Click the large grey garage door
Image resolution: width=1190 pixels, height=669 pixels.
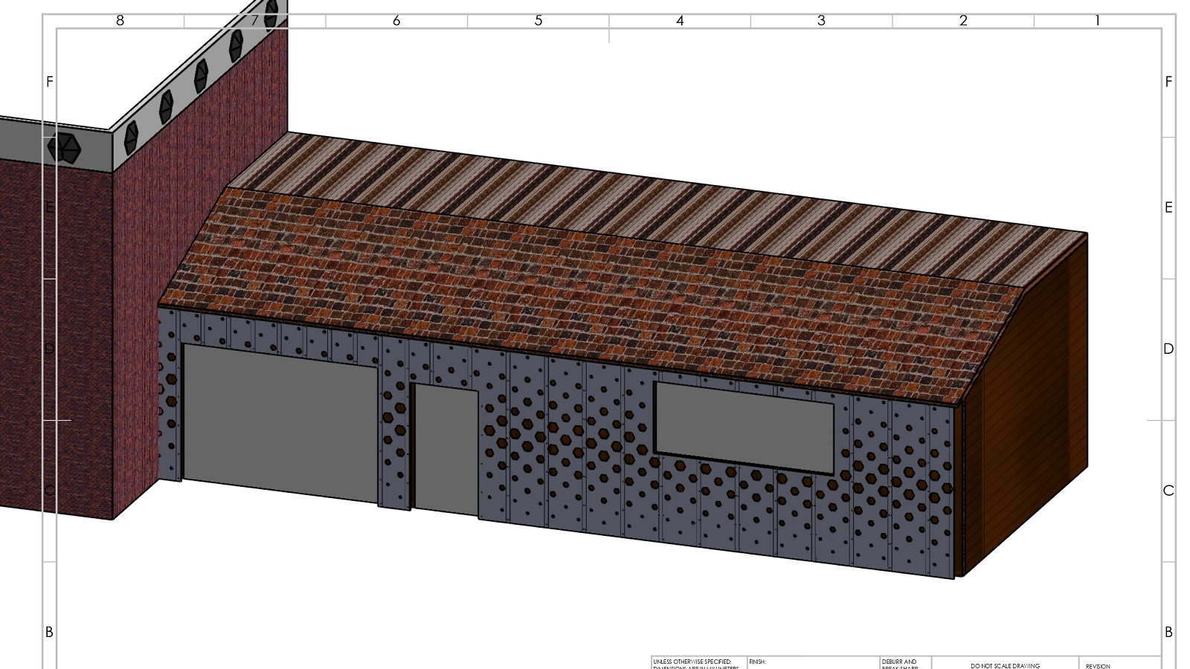pos(280,420)
